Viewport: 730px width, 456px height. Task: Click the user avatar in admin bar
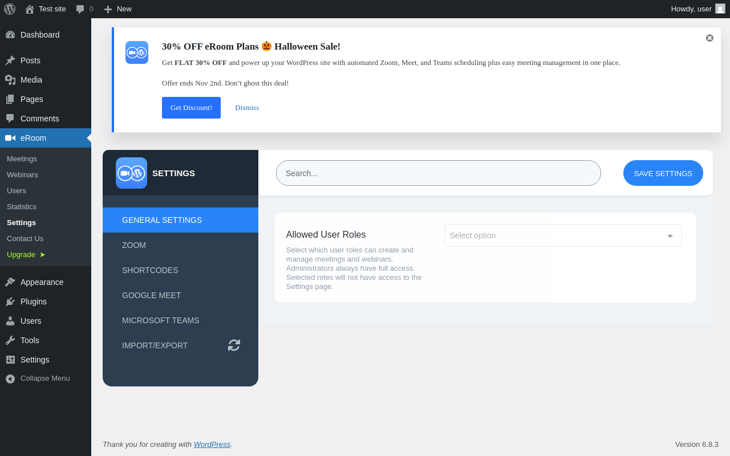coord(720,9)
